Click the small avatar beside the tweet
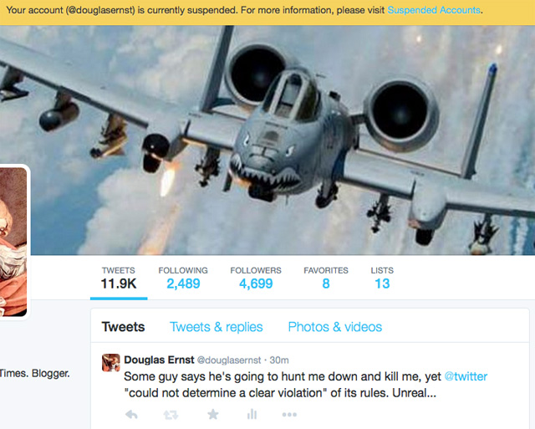535x429 pixels. (111, 363)
